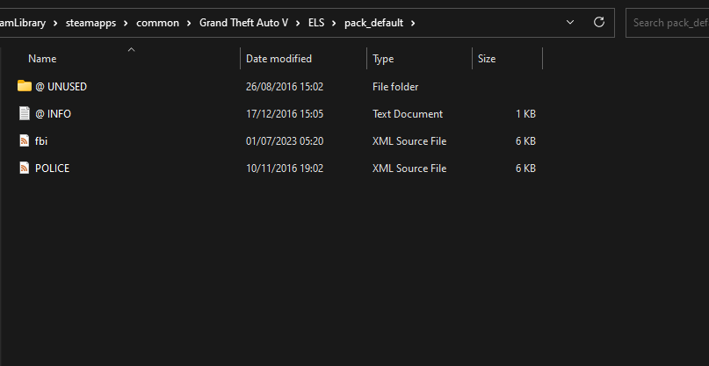The width and height of the screenshot is (709, 366).
Task: Go to the common folder breadcrumb
Action: tap(157, 22)
